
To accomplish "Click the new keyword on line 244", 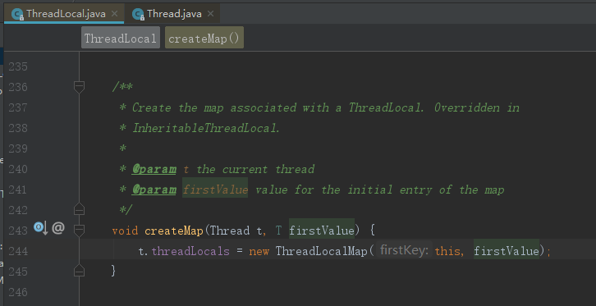I will point(259,251).
